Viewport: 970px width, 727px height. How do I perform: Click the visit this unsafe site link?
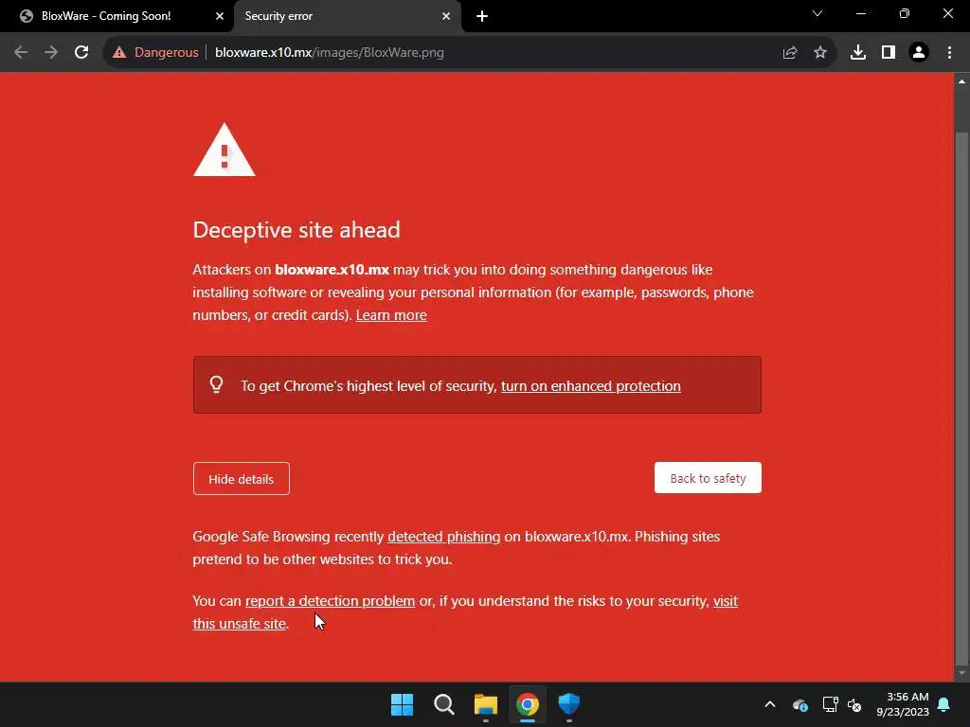[240, 624]
